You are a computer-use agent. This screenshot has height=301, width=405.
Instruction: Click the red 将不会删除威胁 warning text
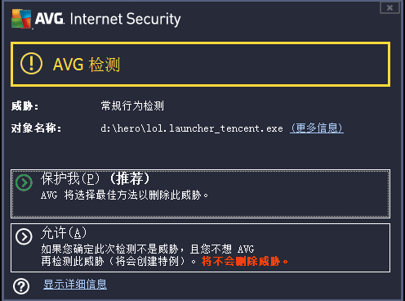click(x=245, y=261)
